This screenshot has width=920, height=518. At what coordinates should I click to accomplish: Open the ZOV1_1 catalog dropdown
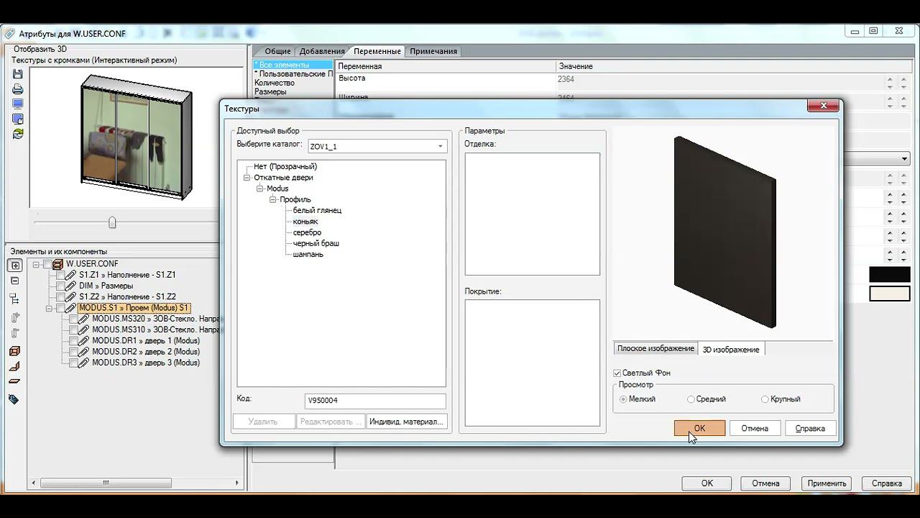[x=440, y=146]
